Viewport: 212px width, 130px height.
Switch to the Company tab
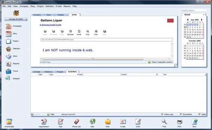point(37,15)
